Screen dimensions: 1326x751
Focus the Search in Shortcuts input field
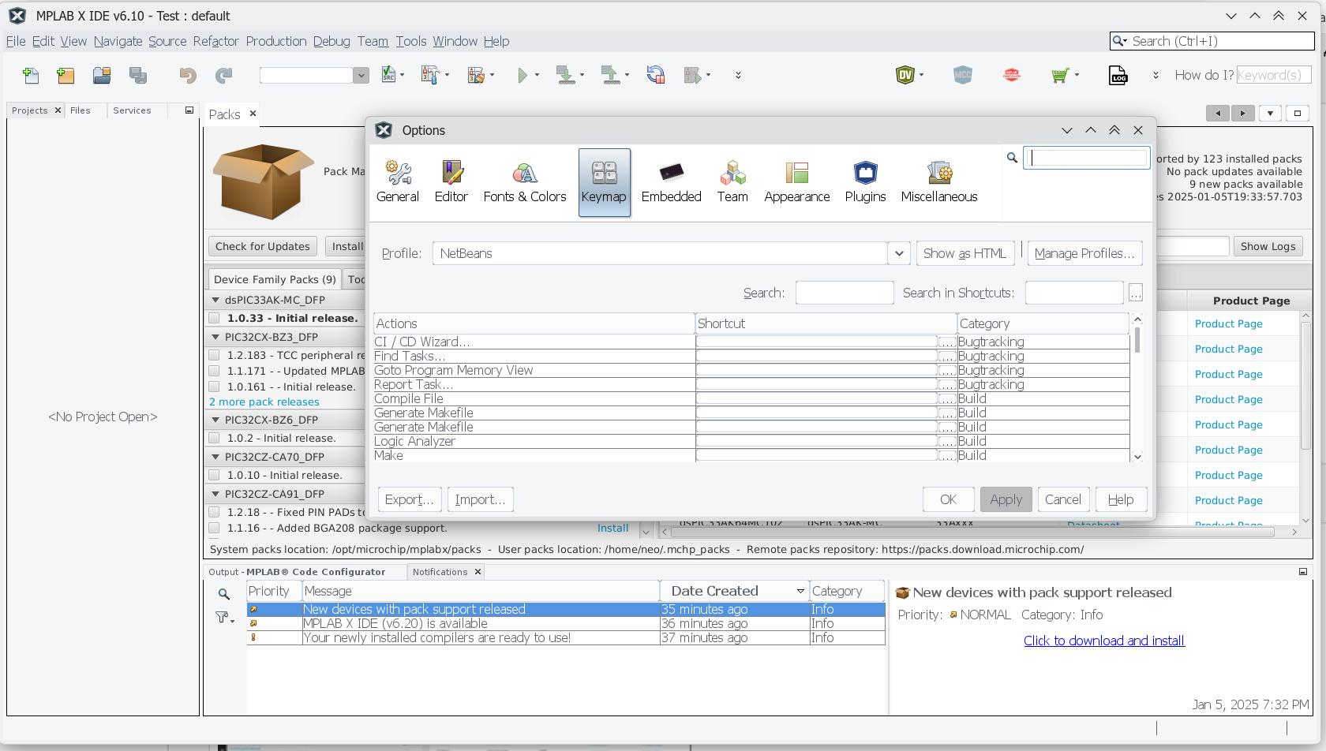1074,293
